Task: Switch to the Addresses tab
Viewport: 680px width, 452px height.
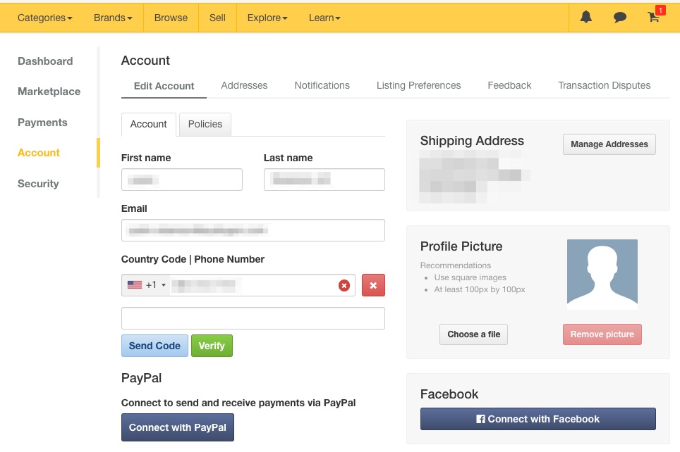Action: [x=244, y=85]
